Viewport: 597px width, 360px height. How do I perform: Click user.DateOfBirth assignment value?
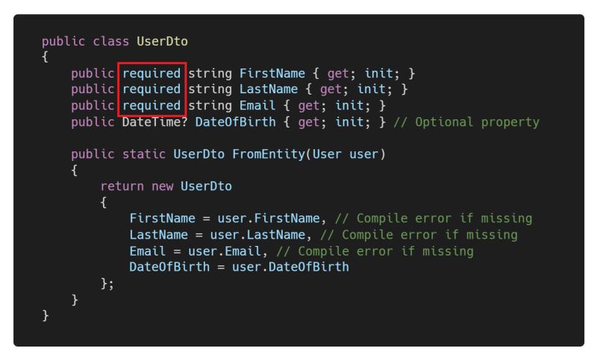pyautogui.click(x=290, y=267)
